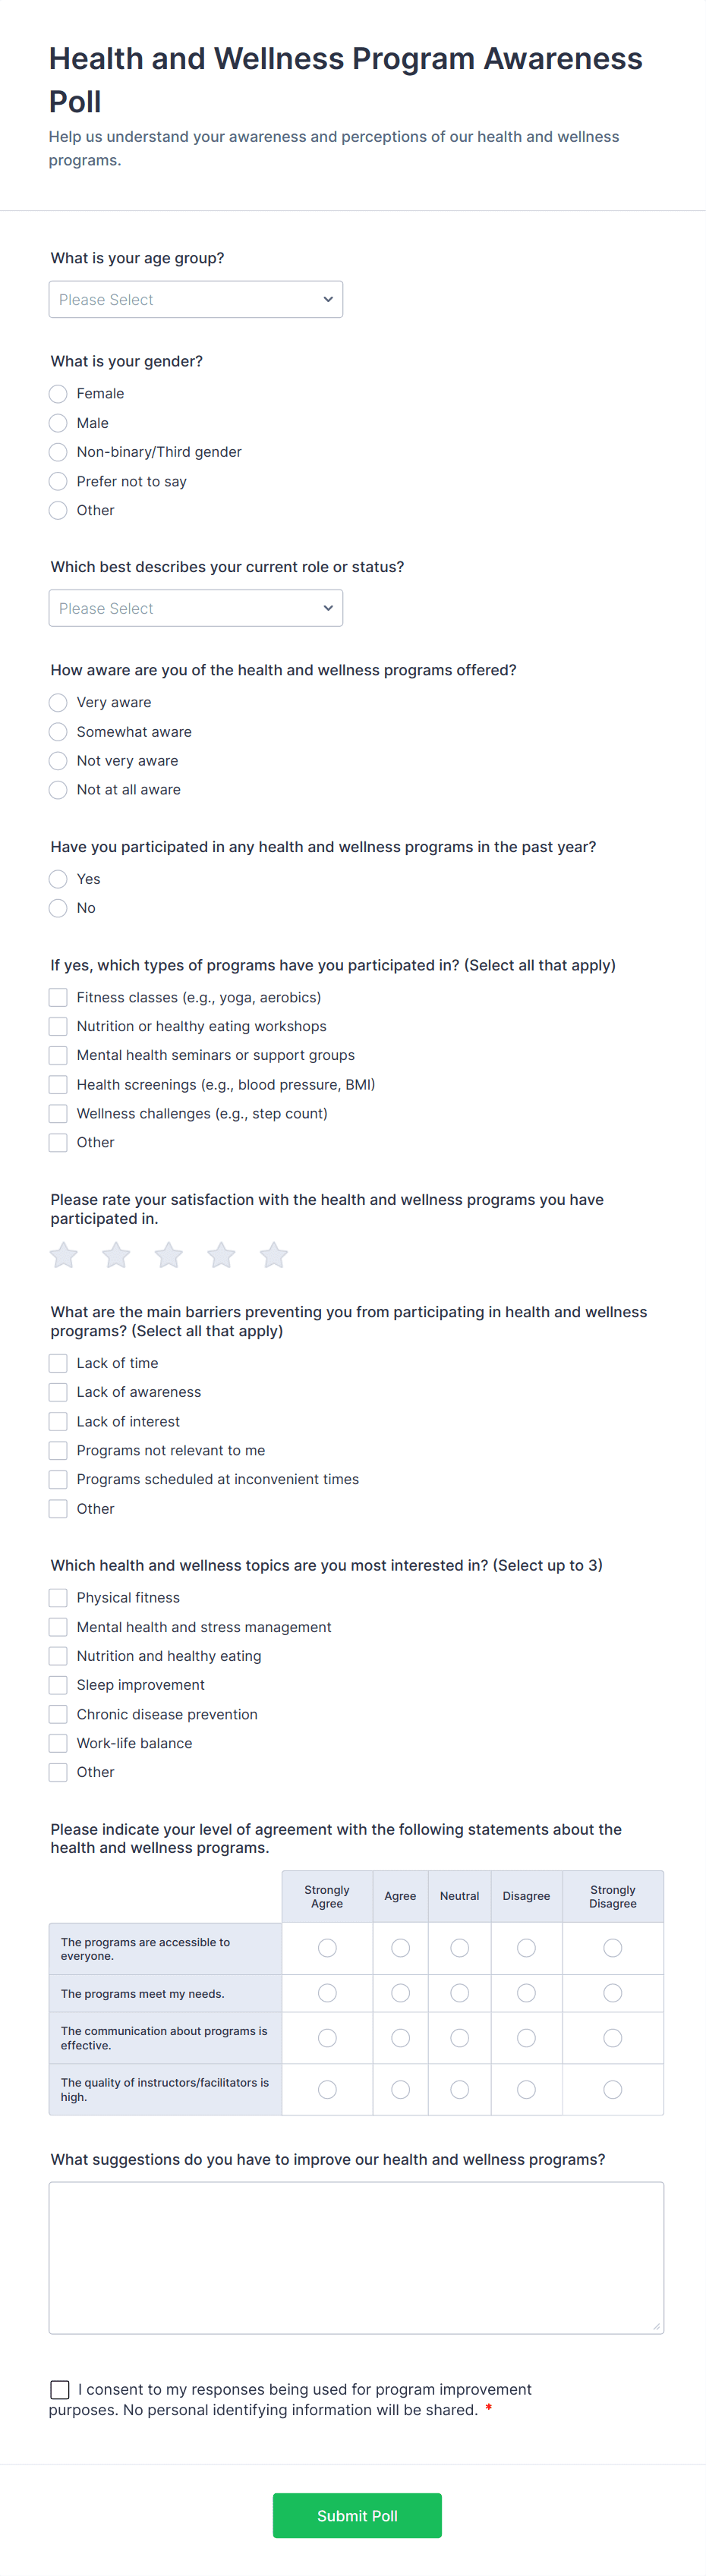This screenshot has width=706, height=2576.
Task: Click the age group dropdown chevron
Action: coord(328,299)
